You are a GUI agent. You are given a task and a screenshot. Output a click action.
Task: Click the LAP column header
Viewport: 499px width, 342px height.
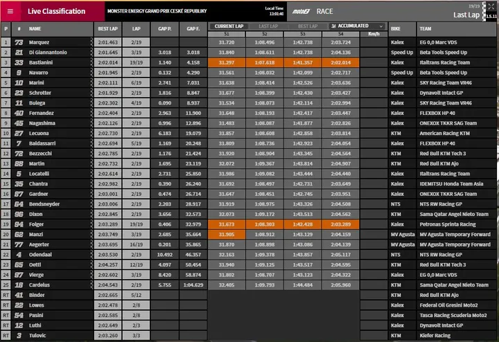click(x=137, y=28)
